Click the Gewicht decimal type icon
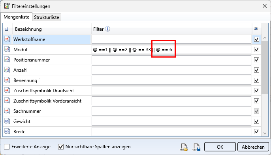This screenshot has height=155, width=271. pyautogui.click(x=7, y=121)
